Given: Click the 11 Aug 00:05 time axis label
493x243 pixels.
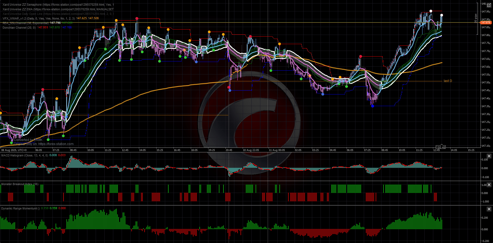Looking at the screenshot, I should 277,150.
